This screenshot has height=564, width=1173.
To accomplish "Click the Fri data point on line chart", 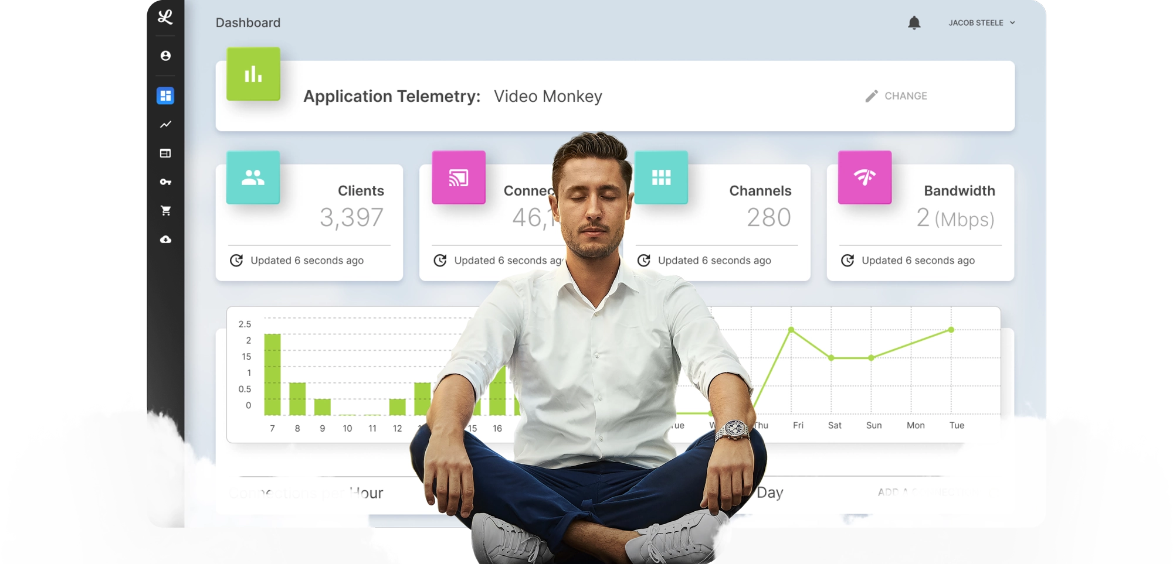I will 791,330.
